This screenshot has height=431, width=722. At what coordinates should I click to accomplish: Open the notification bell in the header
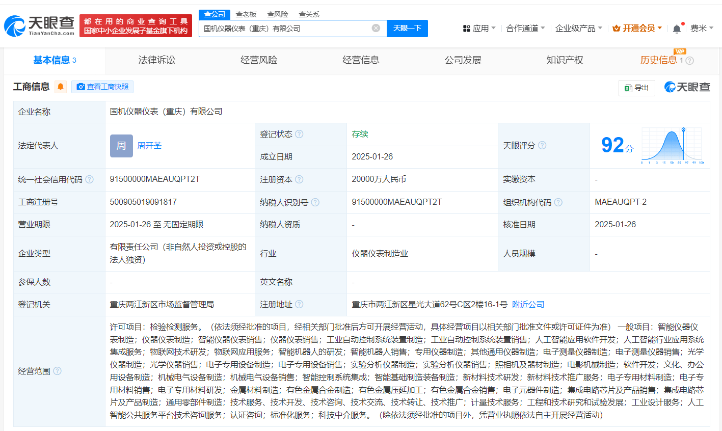click(x=677, y=29)
